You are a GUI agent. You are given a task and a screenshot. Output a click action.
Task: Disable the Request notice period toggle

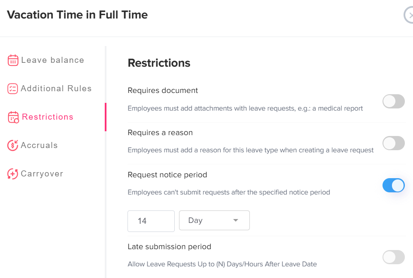tap(393, 185)
